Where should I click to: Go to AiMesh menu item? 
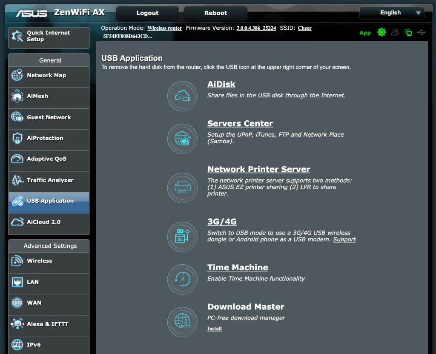(x=49, y=98)
